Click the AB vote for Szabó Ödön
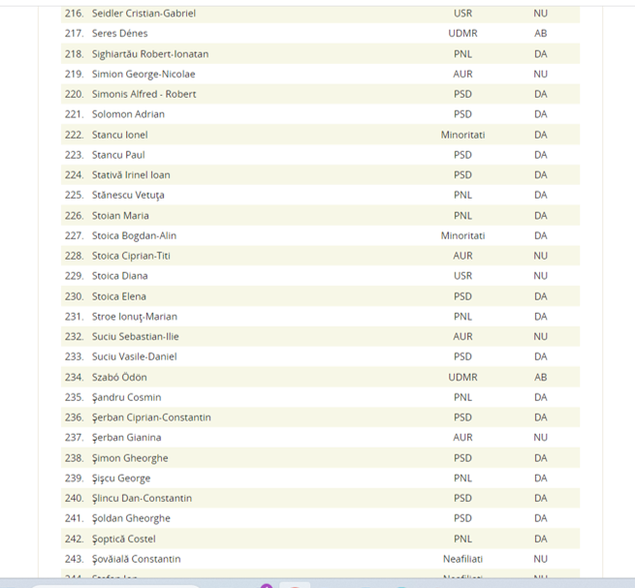 (540, 377)
